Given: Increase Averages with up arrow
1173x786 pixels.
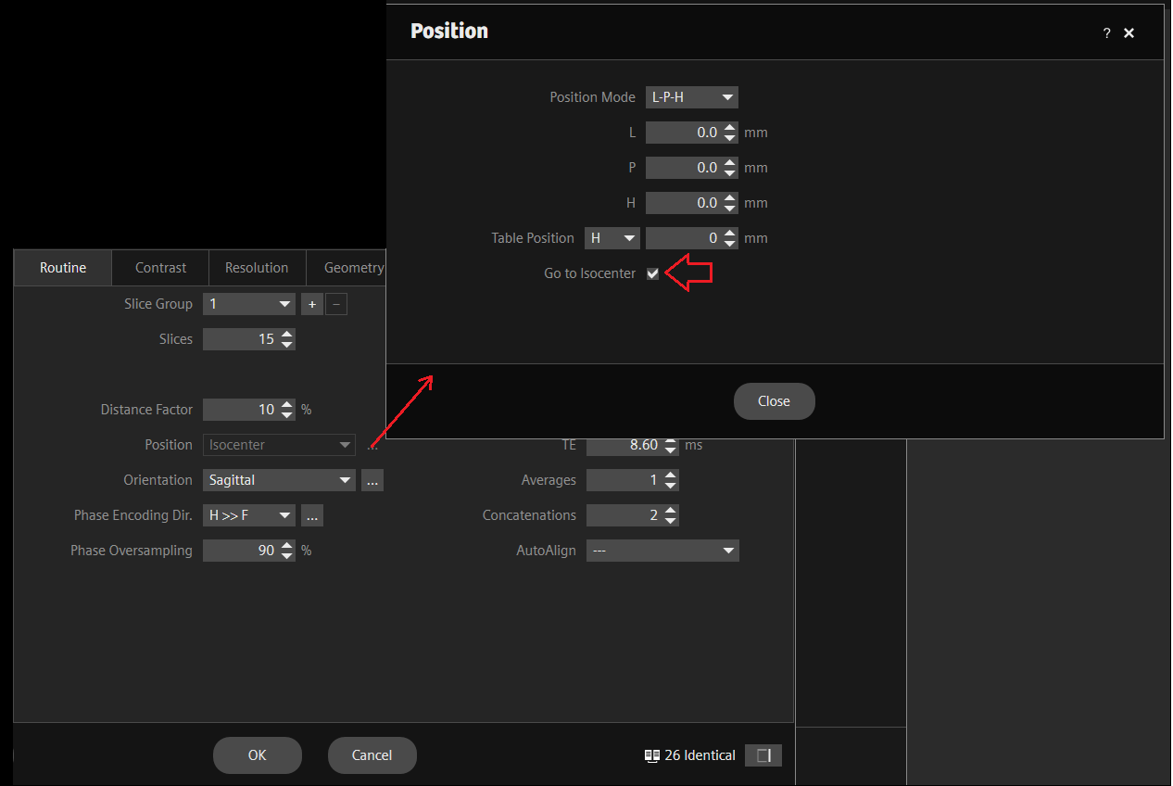Looking at the screenshot, I should pyautogui.click(x=671, y=475).
